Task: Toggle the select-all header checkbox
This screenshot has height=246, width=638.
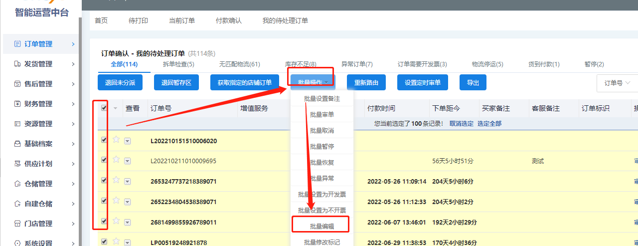Action: click(104, 108)
